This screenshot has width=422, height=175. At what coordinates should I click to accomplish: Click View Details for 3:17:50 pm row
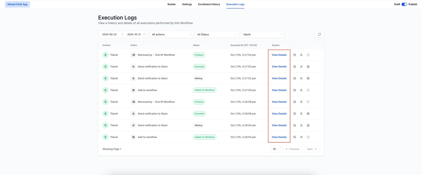click(279, 90)
